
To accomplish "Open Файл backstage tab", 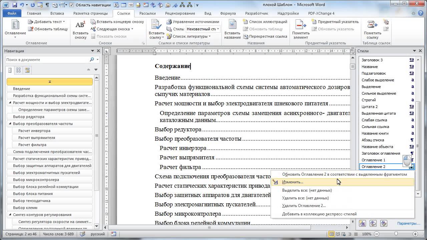I will point(12,13).
